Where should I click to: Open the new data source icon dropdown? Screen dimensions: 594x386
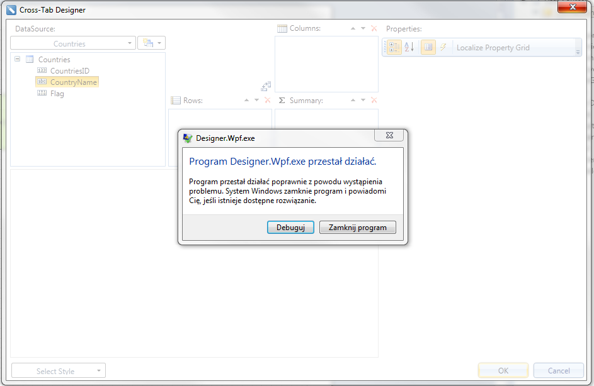pos(152,43)
